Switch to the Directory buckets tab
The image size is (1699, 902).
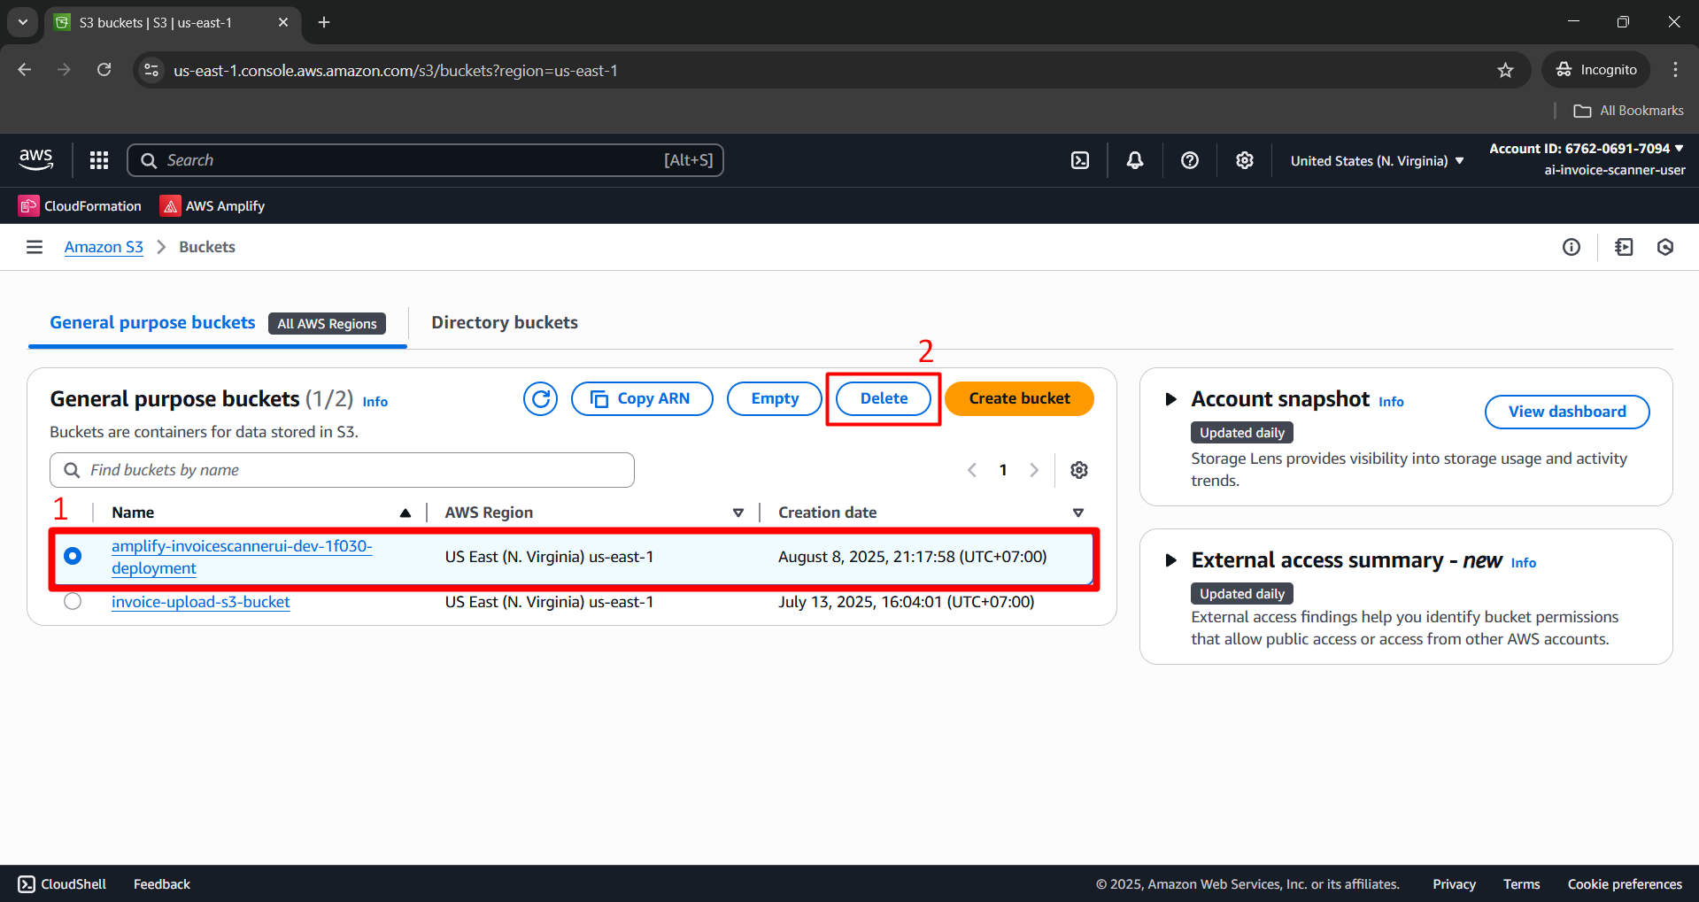tap(504, 323)
